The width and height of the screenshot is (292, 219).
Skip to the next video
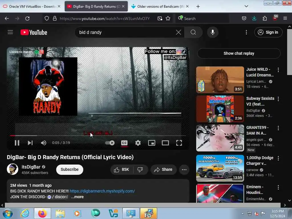point(30,143)
